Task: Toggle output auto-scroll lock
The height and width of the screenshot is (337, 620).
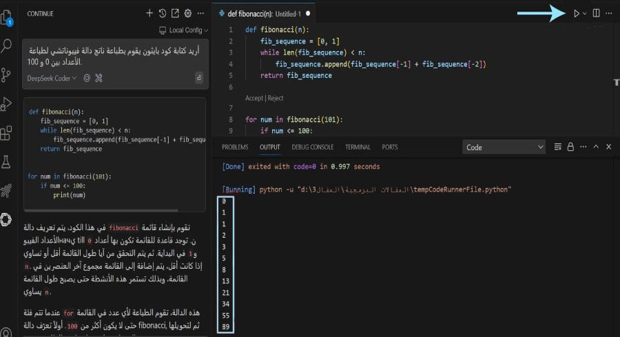Action: 570,147
